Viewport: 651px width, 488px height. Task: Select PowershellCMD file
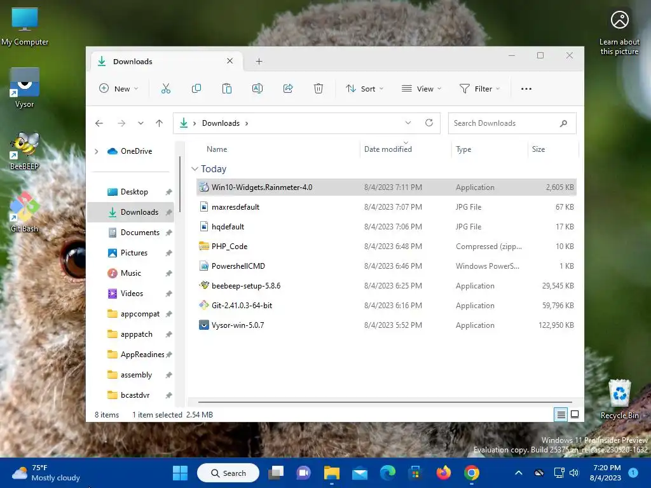tap(386, 266)
